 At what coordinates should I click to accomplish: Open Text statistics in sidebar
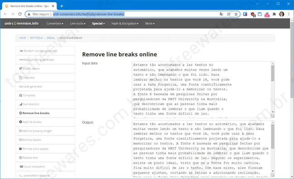(45, 104)
